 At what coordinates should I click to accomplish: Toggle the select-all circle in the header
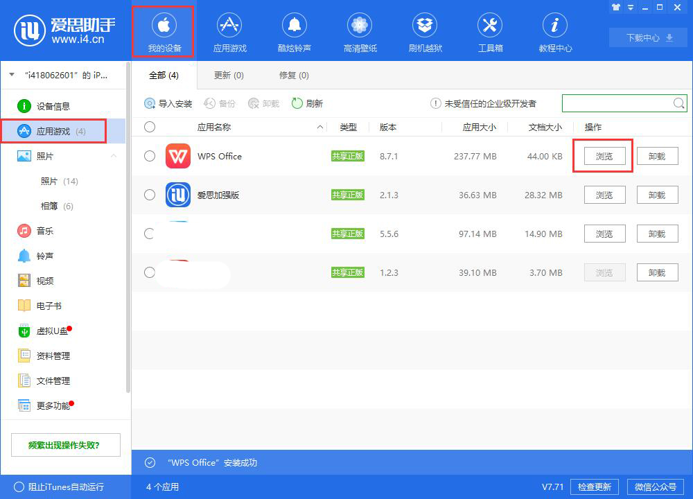[149, 127]
